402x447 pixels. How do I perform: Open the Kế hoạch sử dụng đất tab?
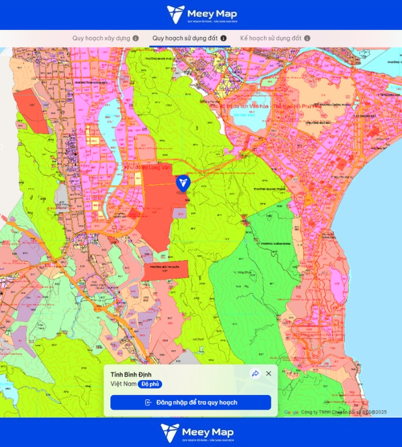(270, 39)
